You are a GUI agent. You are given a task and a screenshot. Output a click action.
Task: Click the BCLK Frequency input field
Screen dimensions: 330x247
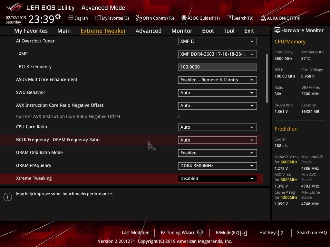tap(218, 67)
